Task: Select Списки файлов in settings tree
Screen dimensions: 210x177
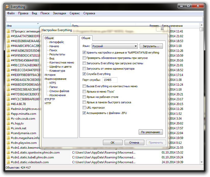Action: point(59,91)
